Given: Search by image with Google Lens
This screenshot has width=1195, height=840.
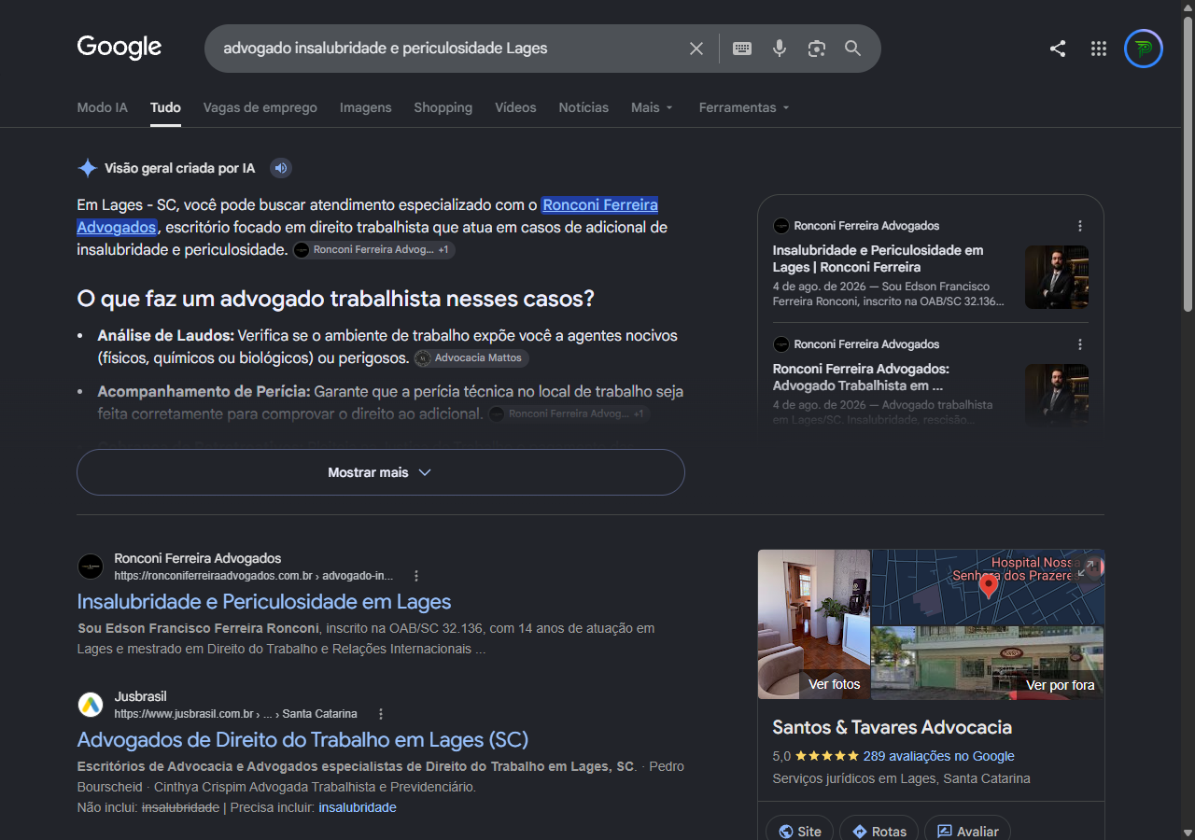Looking at the screenshot, I should pos(817,49).
